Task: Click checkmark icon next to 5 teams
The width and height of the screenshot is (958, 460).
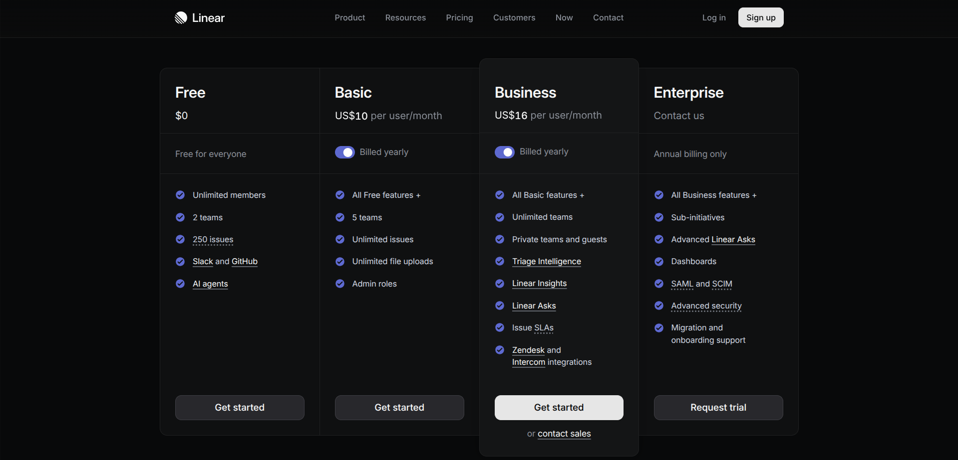Action: click(340, 217)
